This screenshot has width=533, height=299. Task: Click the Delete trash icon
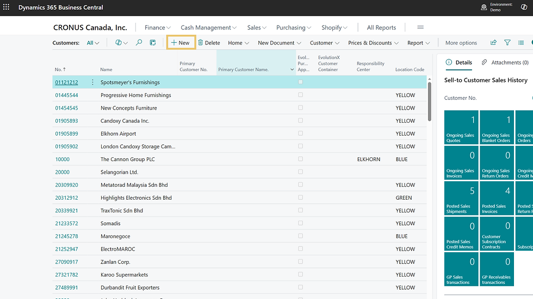click(201, 42)
